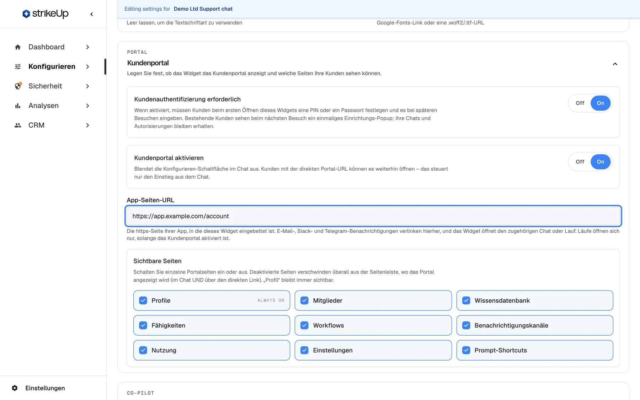Click the CRM people icon

click(18, 125)
